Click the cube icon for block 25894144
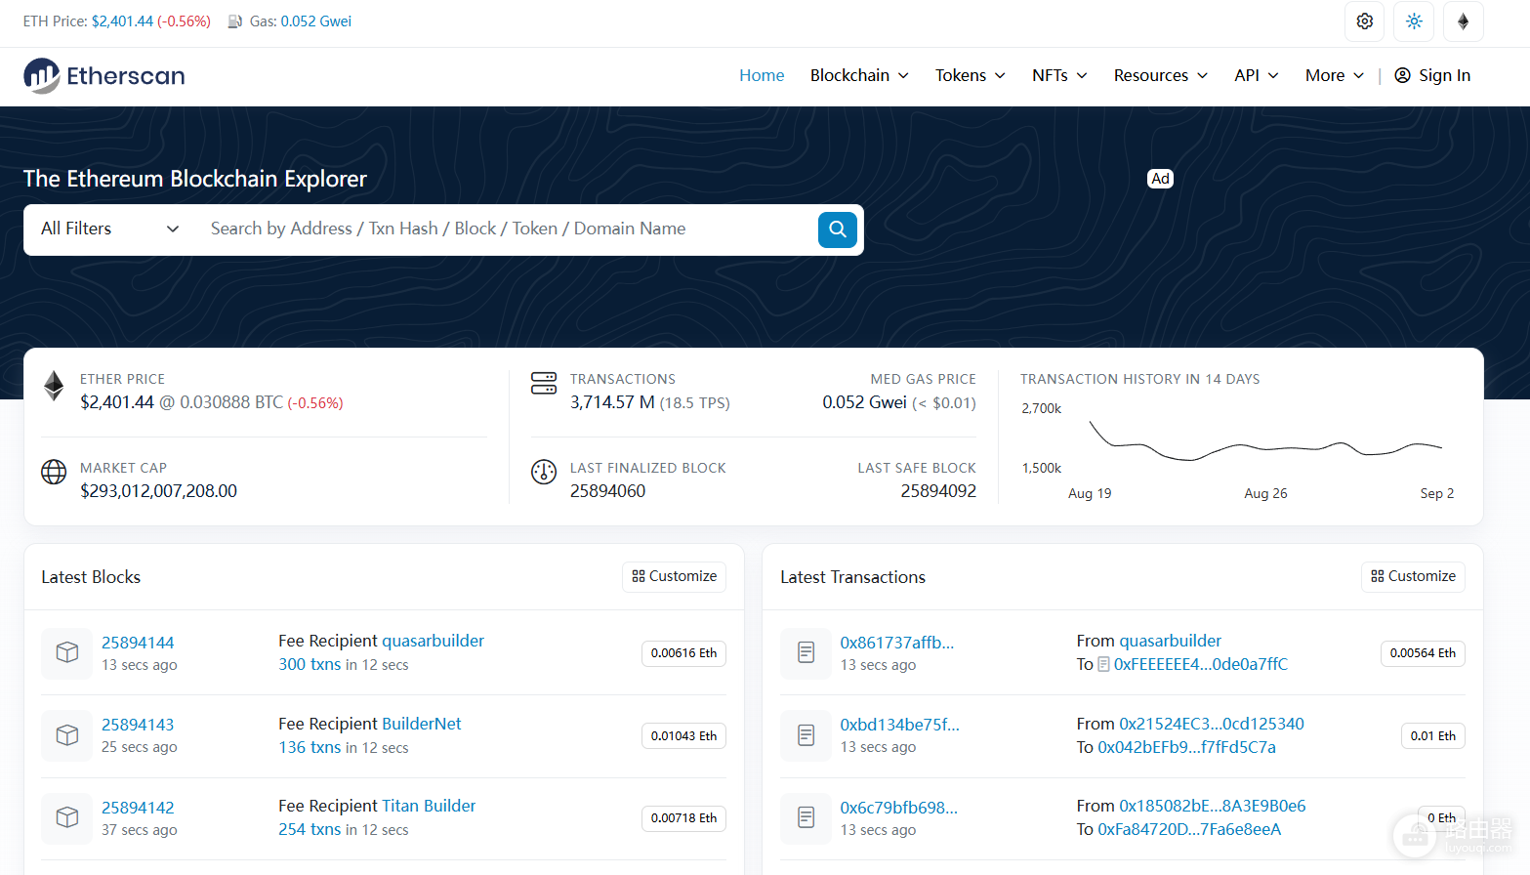 67,652
